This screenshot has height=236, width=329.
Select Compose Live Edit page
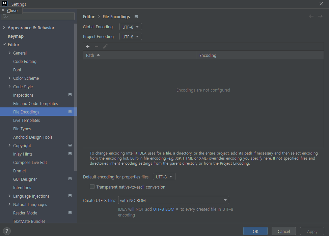coord(30,162)
